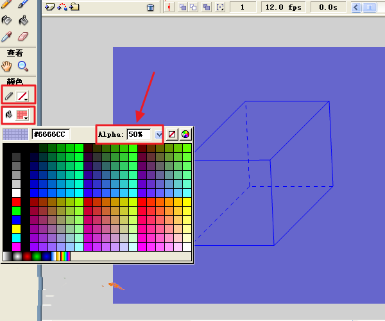385x321 pixels.
Task: Select the Brush tool
Action: (x=23, y=4)
